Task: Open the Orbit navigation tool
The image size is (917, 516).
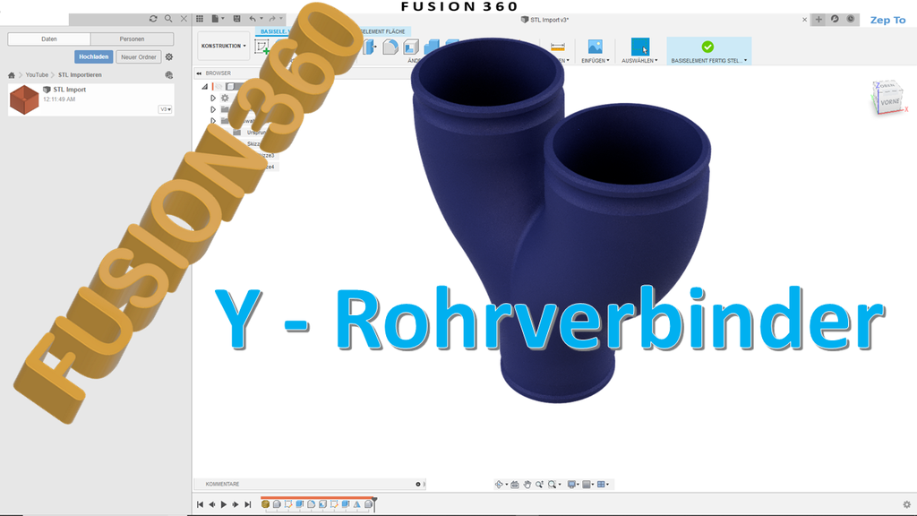Action: click(501, 485)
